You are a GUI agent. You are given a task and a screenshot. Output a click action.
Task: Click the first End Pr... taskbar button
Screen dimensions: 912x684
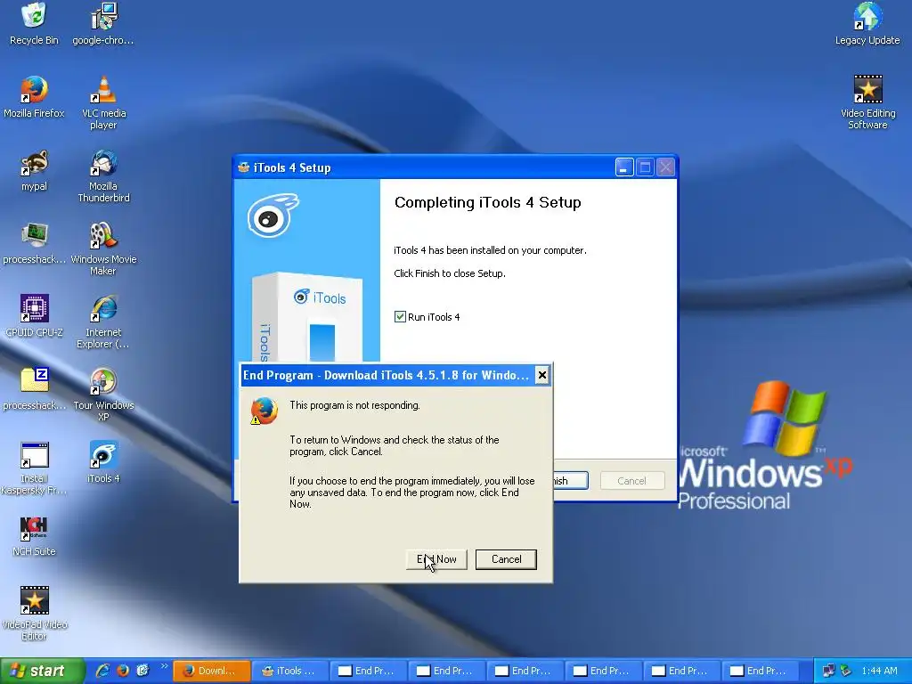pos(369,671)
